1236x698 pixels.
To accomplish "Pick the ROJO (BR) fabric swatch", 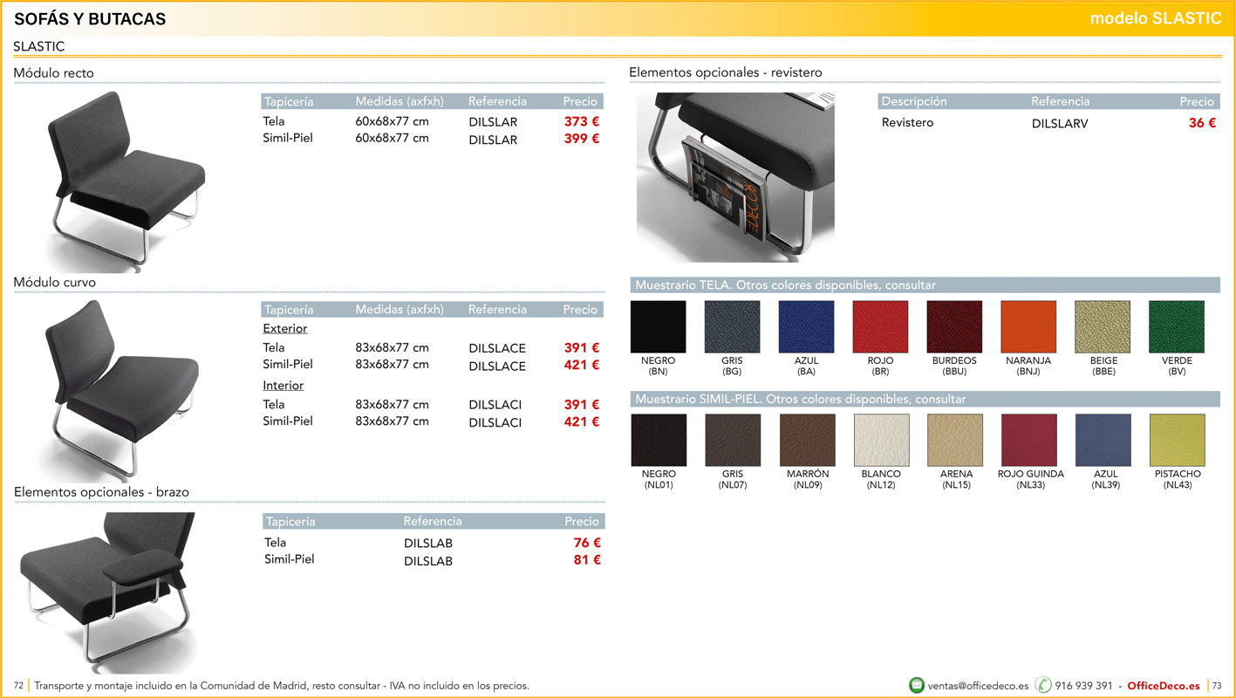I will pos(880,327).
